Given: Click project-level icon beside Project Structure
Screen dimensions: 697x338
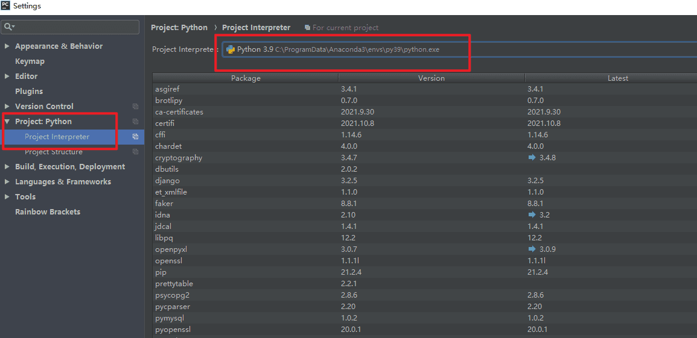Looking at the screenshot, I should 136,152.
